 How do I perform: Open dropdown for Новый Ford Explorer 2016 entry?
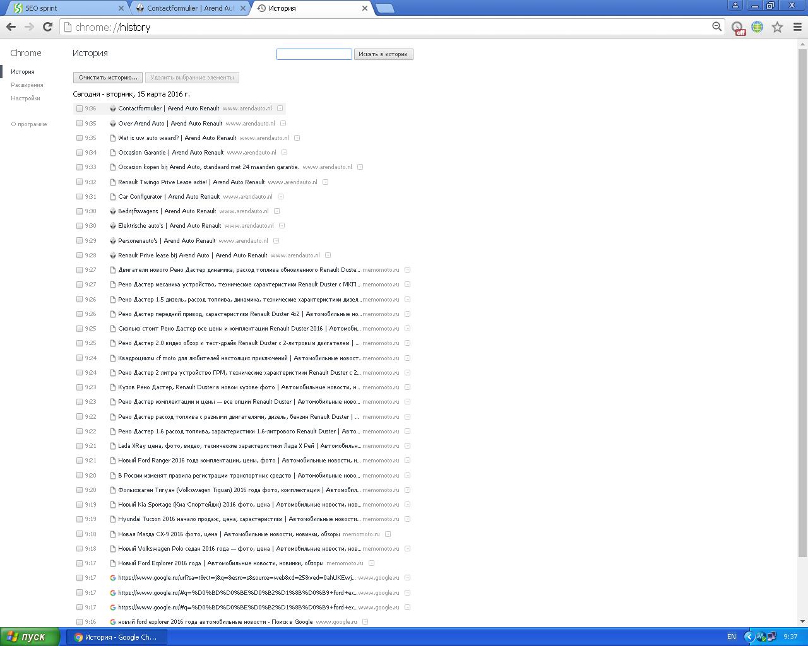pyautogui.click(x=371, y=563)
